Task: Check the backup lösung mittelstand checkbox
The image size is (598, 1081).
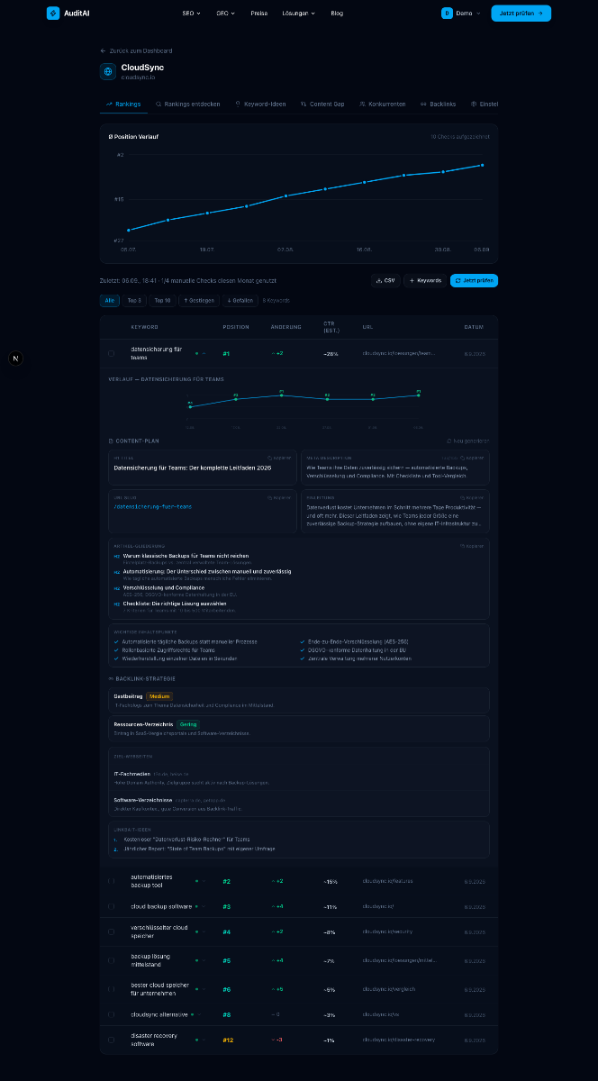Action: click(112, 960)
